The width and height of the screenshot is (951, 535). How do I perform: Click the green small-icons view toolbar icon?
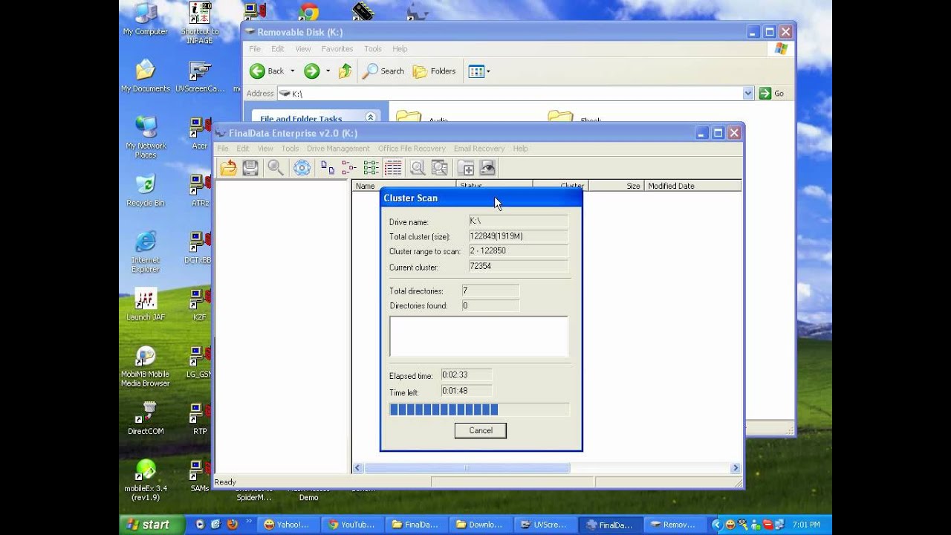coord(371,168)
